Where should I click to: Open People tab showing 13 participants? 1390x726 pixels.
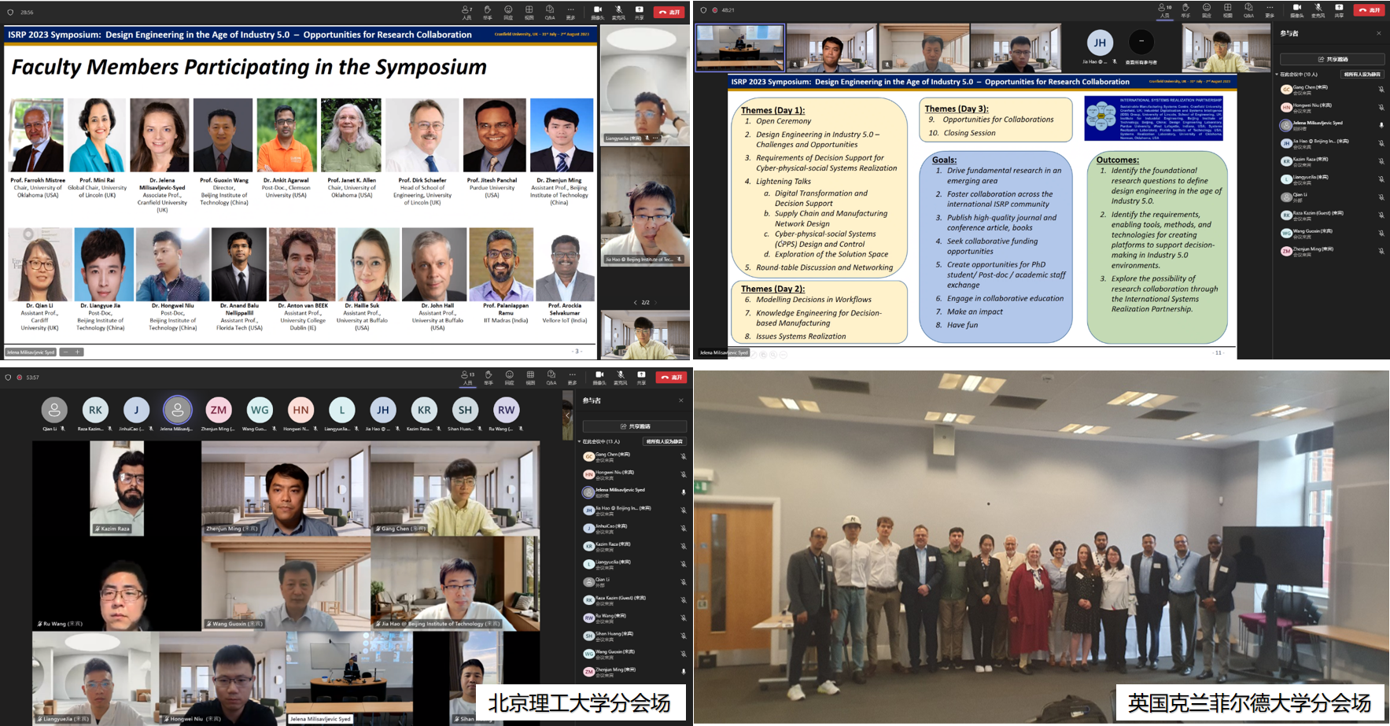point(467,377)
